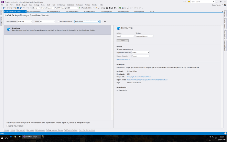This screenshot has width=227, height=142.
Task: Click the FreshMvvm.Sample Visual Studio taskbar button
Action: [x=31, y=136]
